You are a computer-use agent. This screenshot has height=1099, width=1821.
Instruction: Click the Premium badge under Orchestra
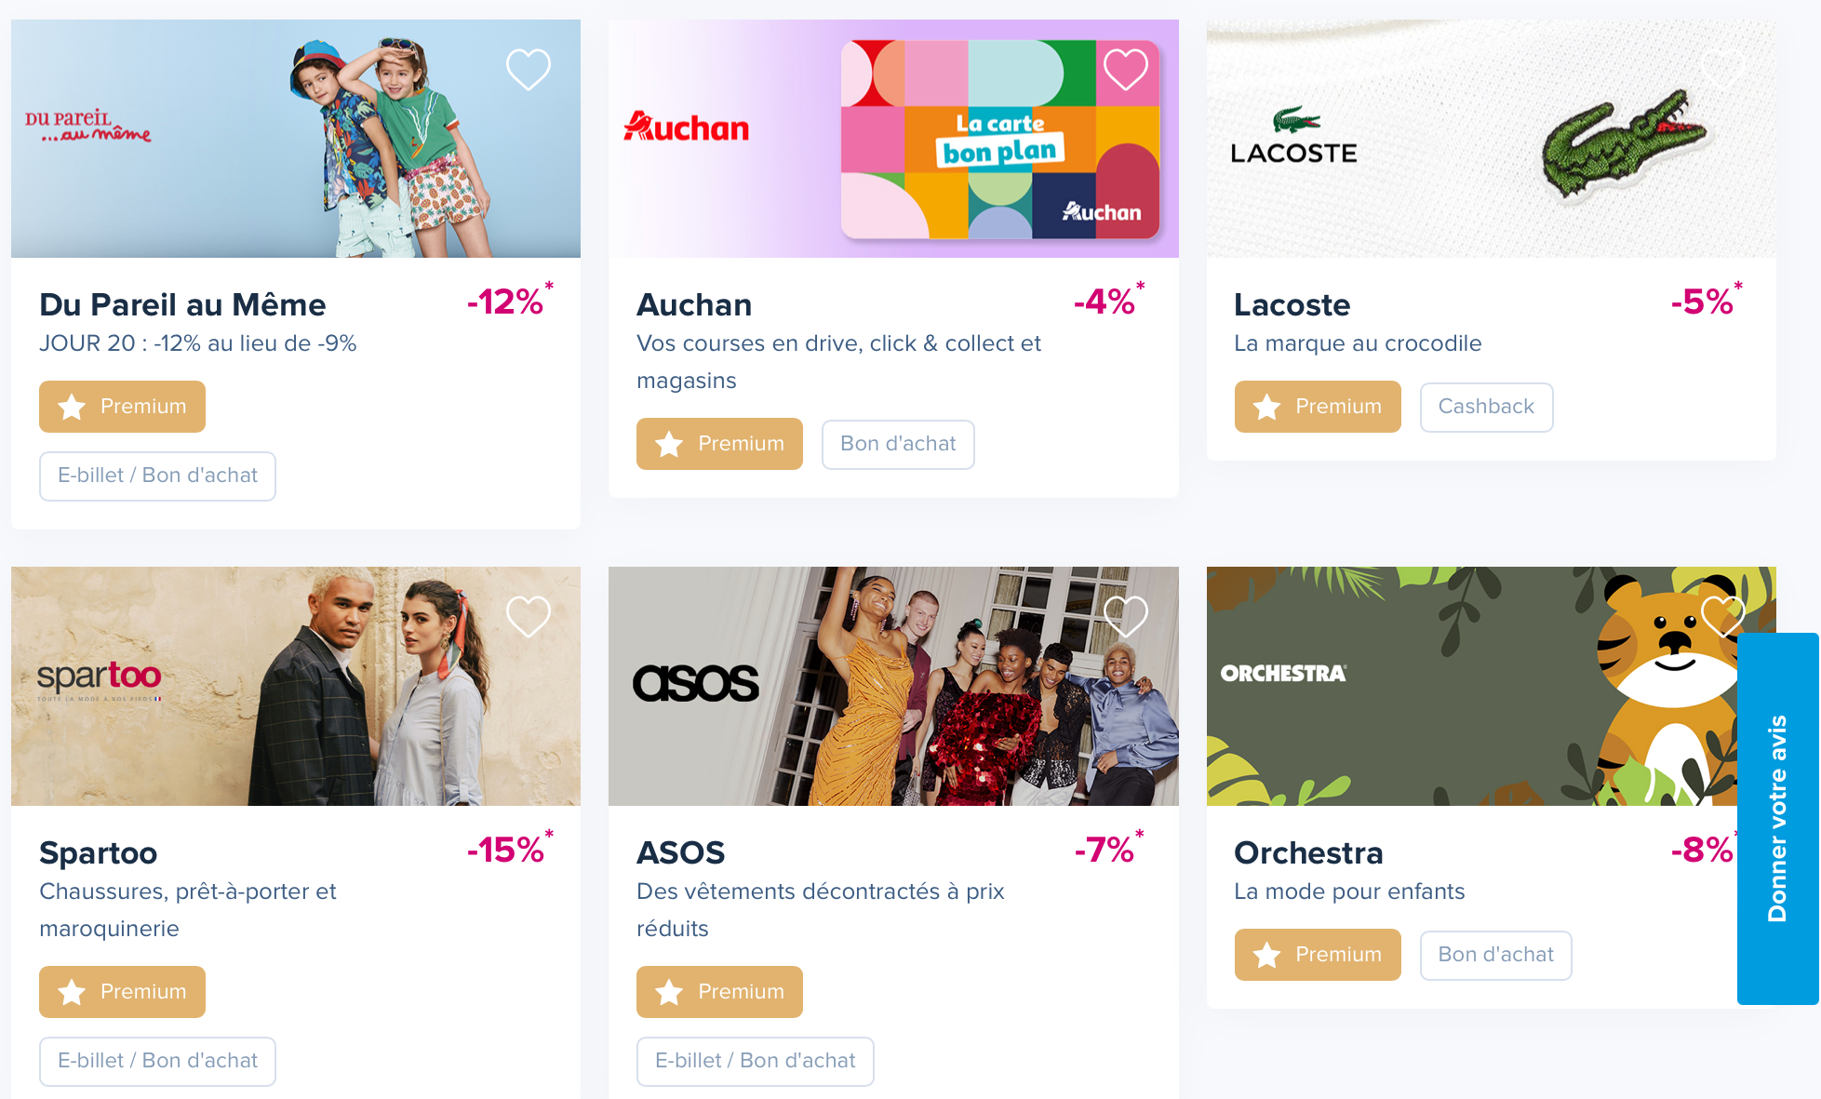[1318, 955]
